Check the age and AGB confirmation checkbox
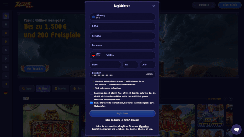Screen dimensions: 244x137 [x=91, y=93]
